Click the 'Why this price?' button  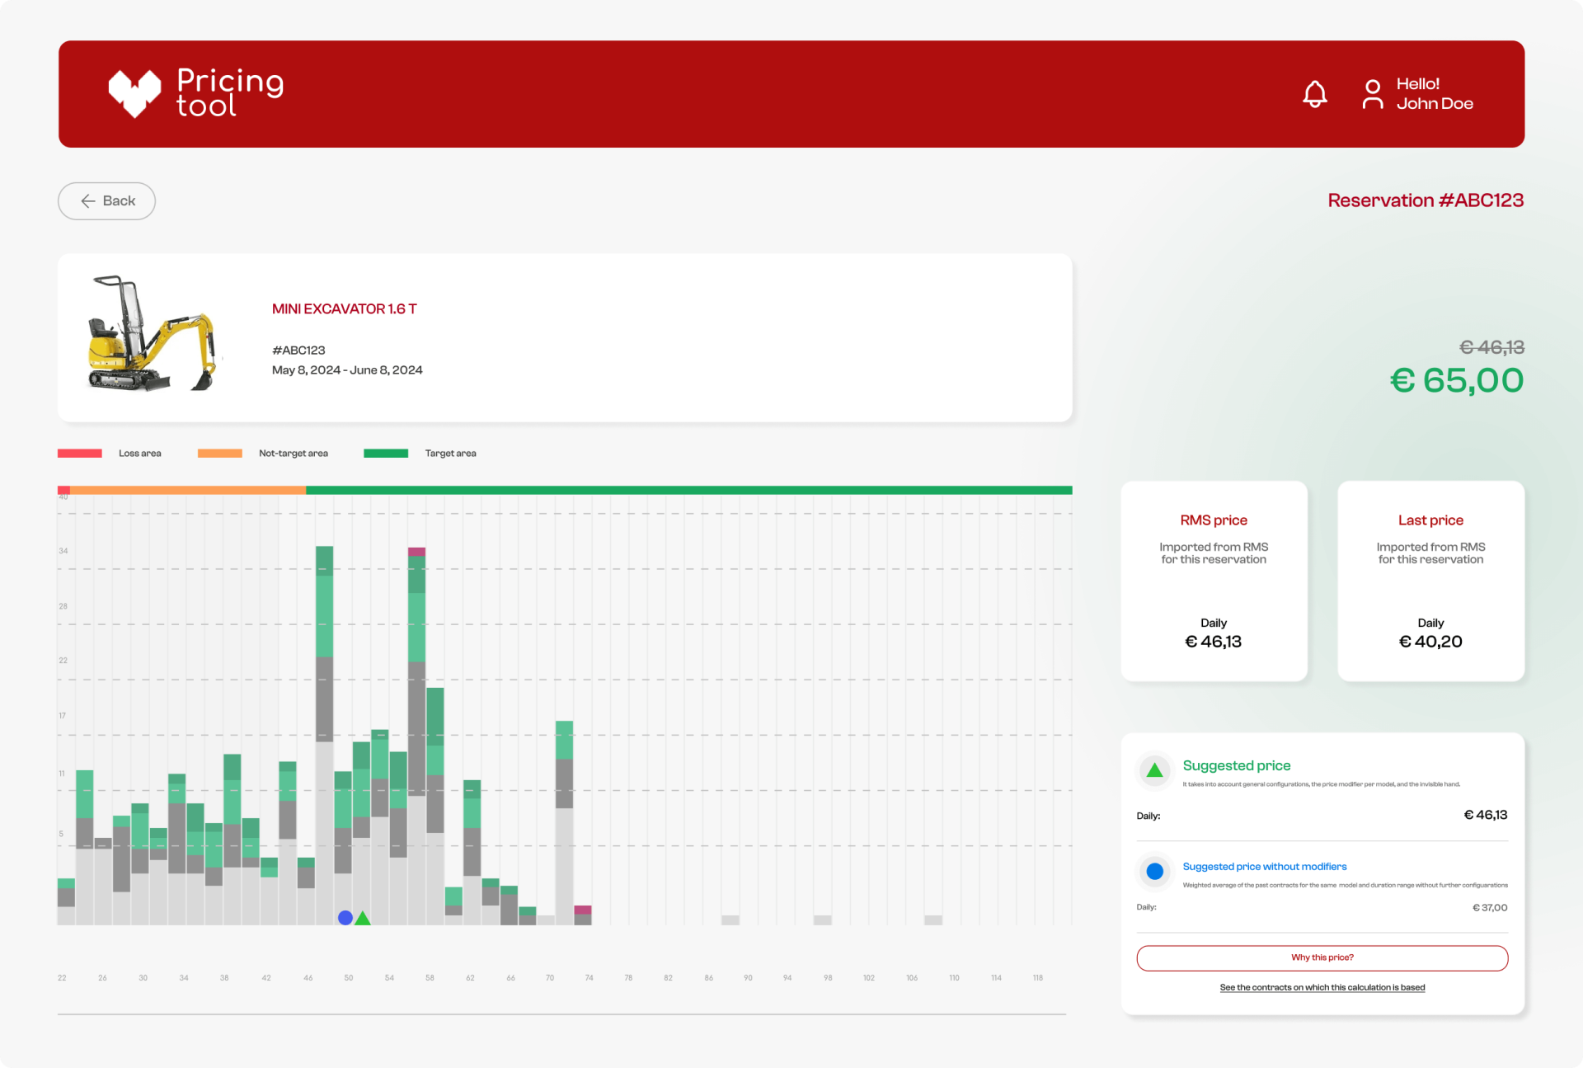(x=1322, y=957)
